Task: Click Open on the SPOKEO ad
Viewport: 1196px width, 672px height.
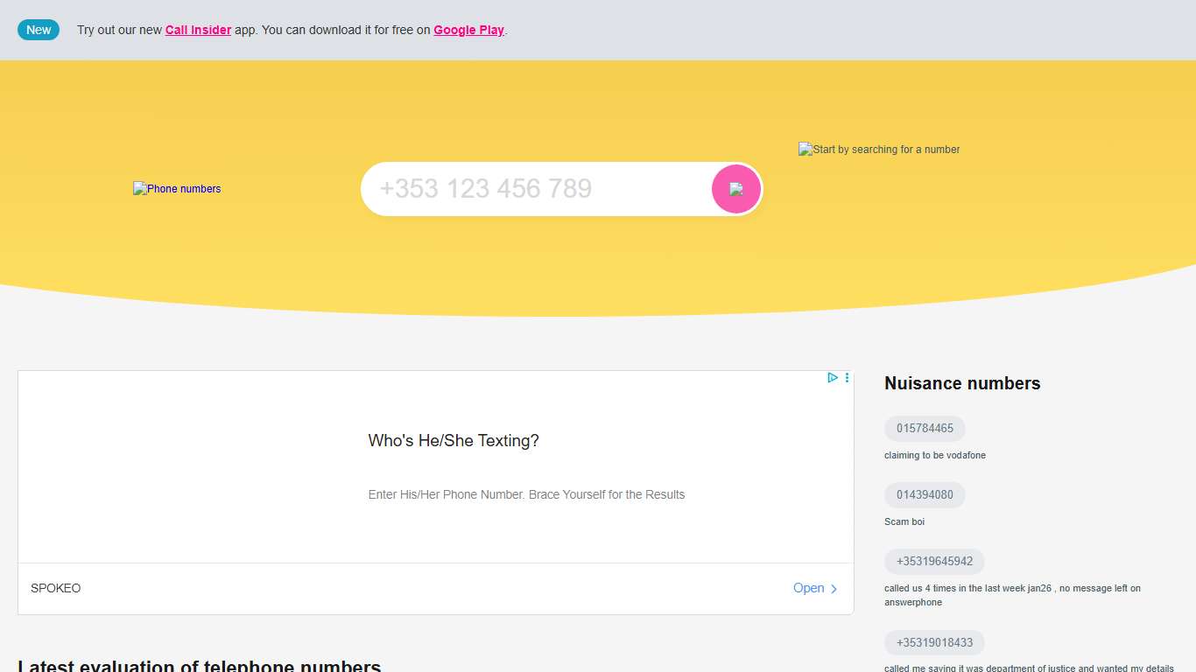Action: point(807,588)
